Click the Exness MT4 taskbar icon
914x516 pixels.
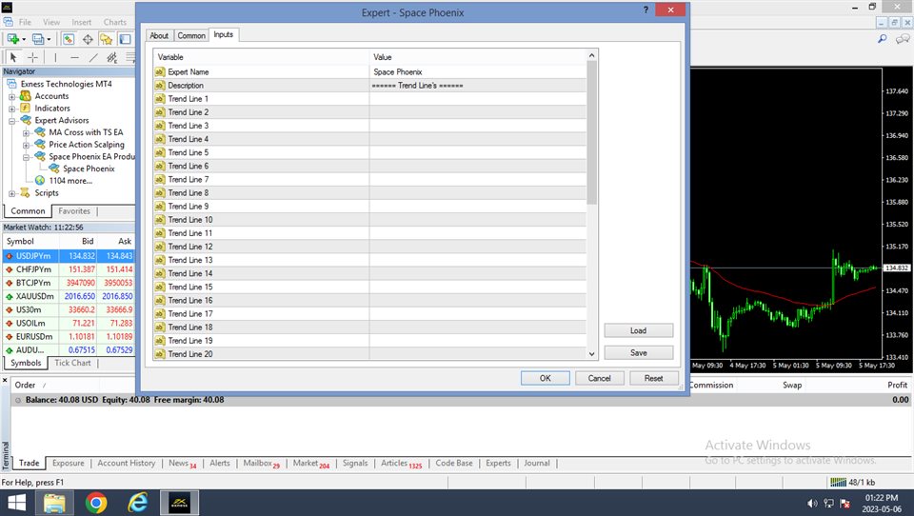tap(179, 503)
